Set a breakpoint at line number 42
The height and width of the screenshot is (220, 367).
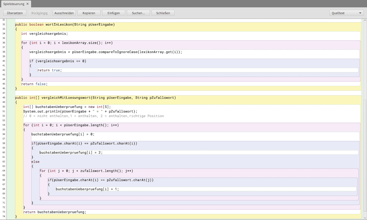pyautogui.click(x=4, y=70)
